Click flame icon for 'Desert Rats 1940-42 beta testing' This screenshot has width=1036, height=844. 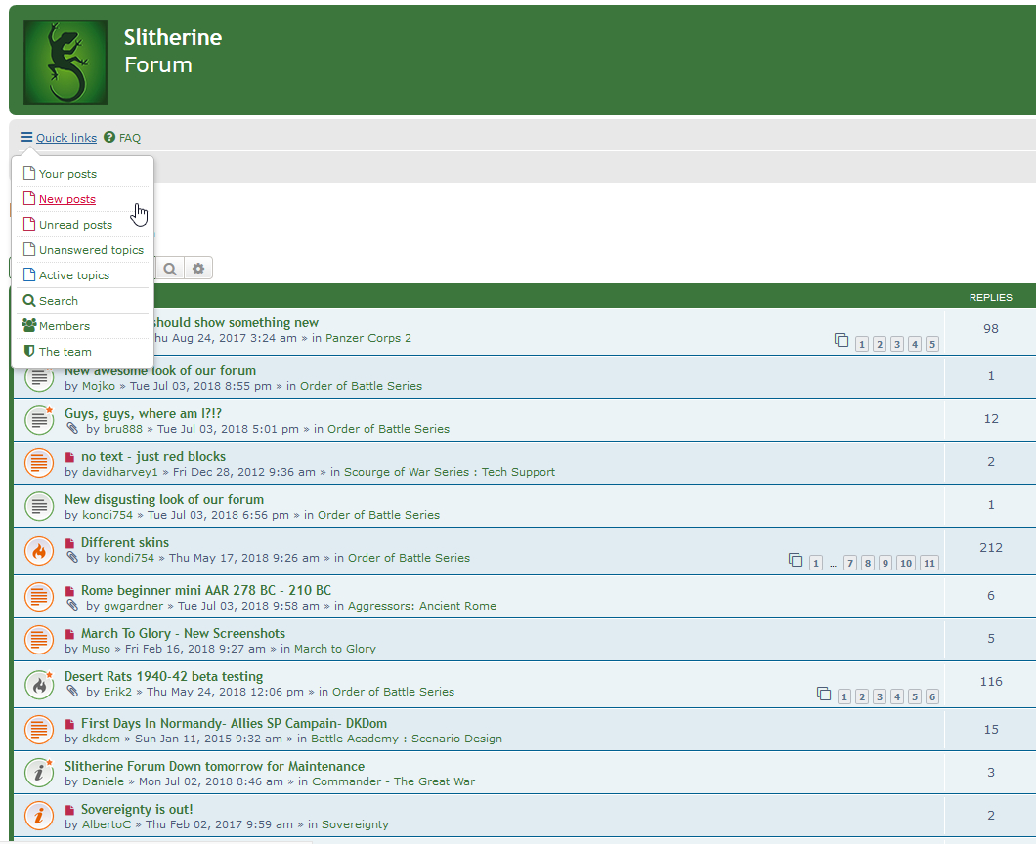pyautogui.click(x=39, y=684)
